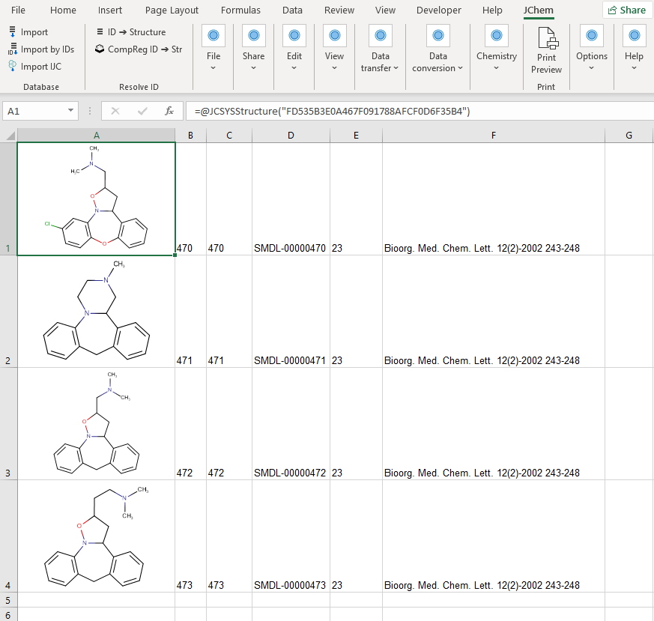This screenshot has width=654, height=621.
Task: Open the Name Box dropdown arrow
Action: point(71,111)
